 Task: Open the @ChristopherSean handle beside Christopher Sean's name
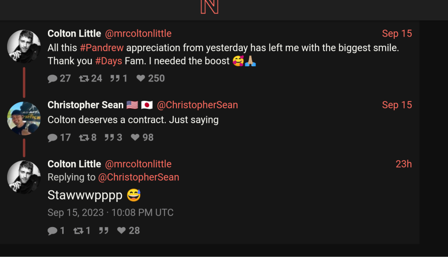[197, 105]
